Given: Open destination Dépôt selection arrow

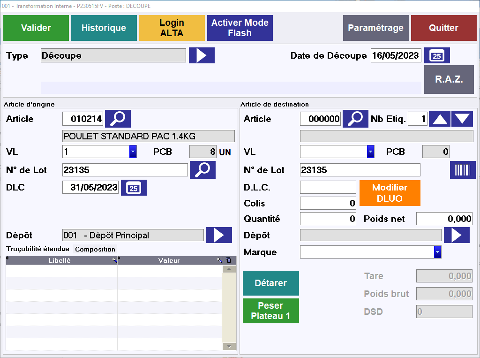Looking at the screenshot, I should [457, 235].
